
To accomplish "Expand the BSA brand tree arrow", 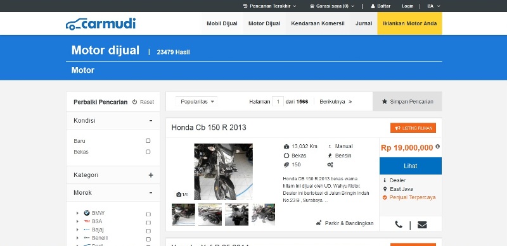I will (x=77, y=221).
